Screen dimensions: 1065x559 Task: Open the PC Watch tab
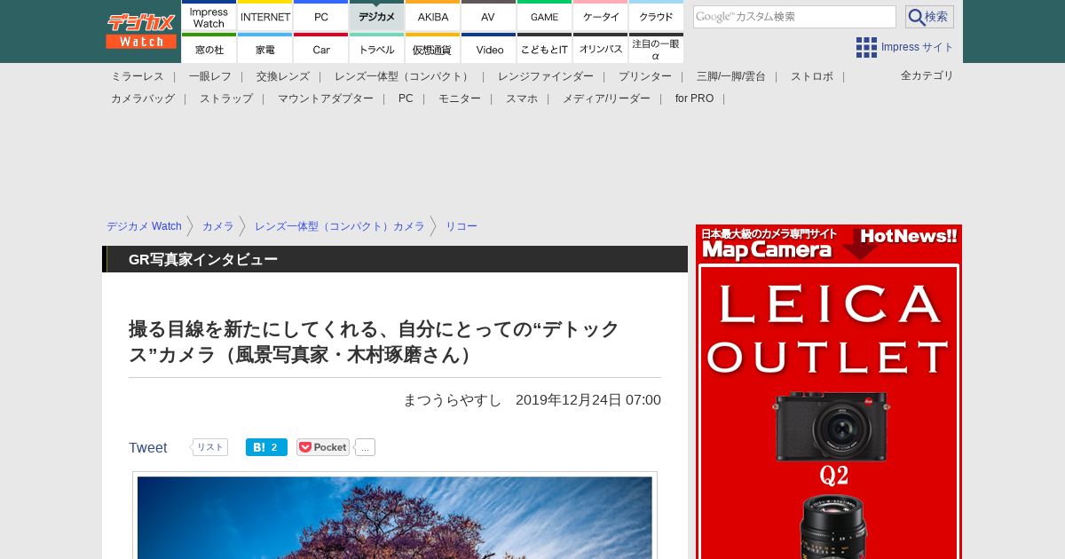tap(321, 16)
